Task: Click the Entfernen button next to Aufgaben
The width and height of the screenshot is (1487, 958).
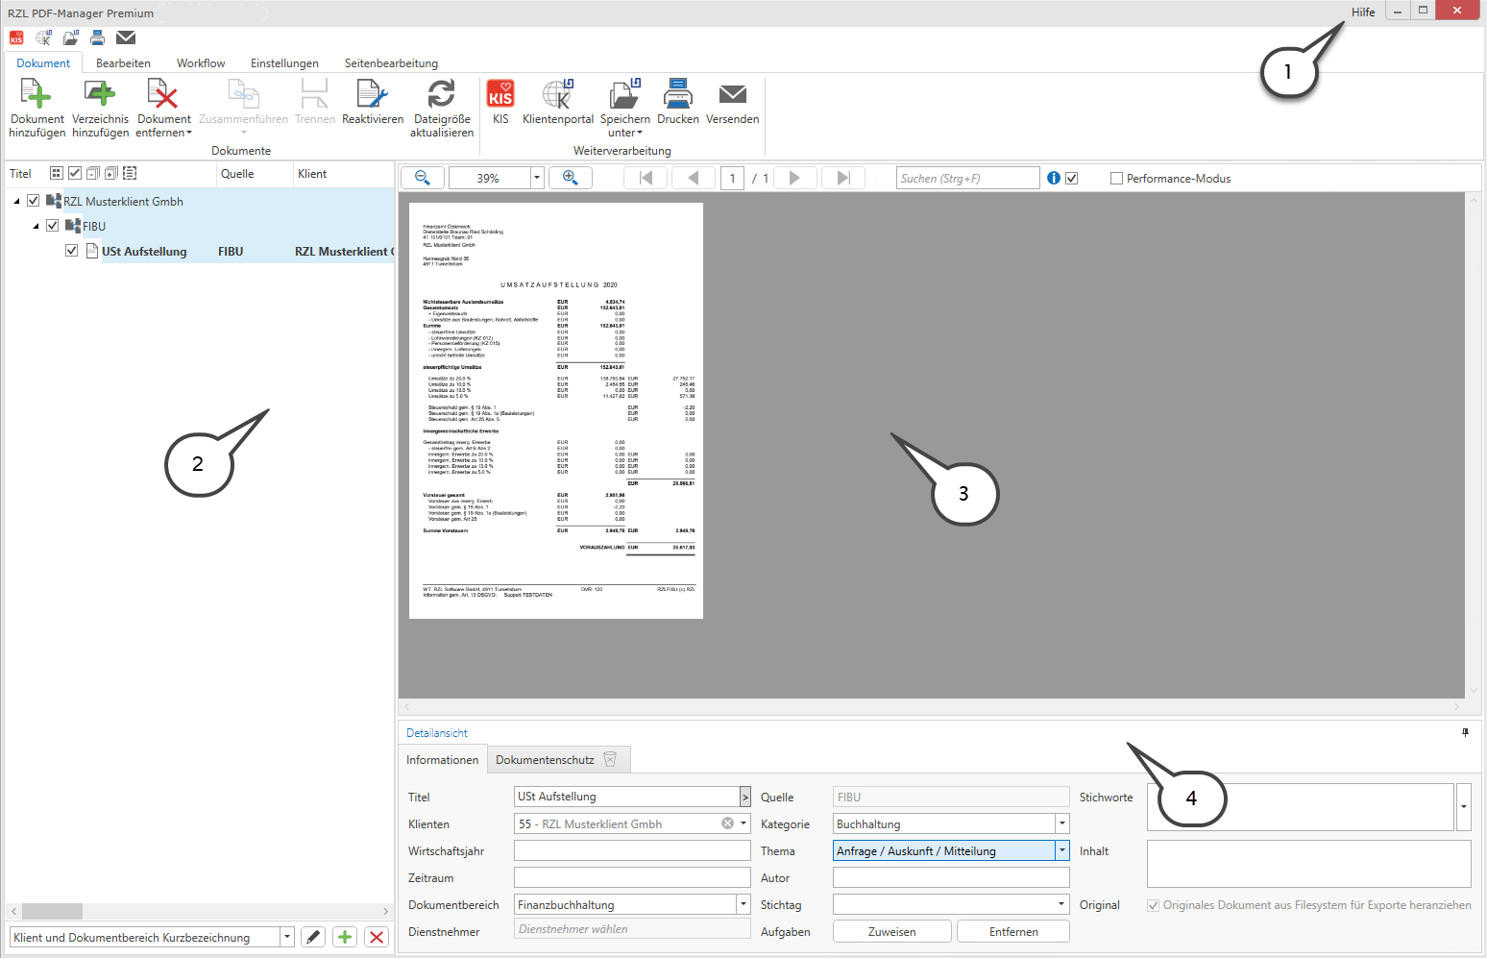Action: (1012, 932)
